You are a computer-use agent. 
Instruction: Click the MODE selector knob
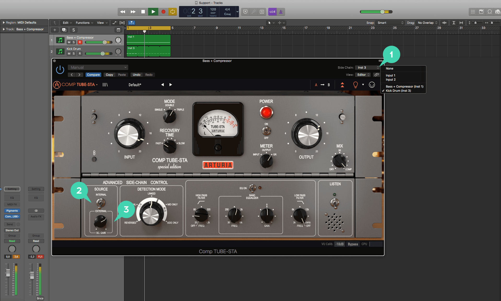click(170, 116)
